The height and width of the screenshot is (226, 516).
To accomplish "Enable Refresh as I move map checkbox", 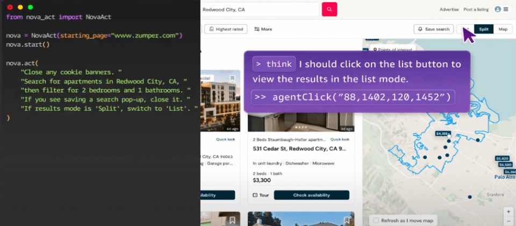I will [376, 221].
